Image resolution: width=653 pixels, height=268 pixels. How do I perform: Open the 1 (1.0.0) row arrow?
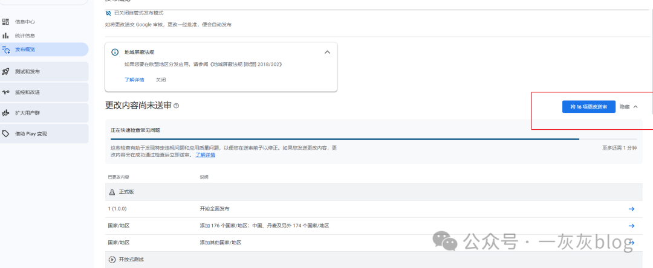631,209
